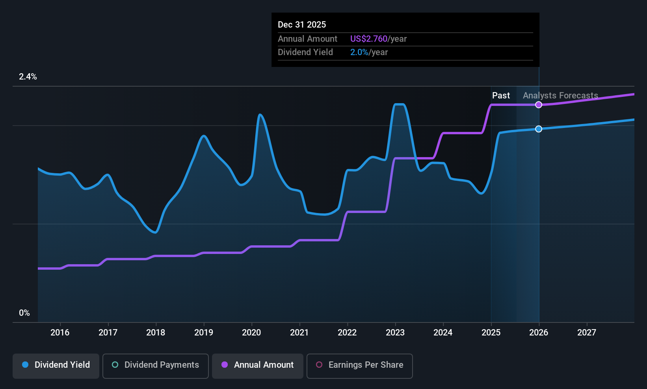The width and height of the screenshot is (647, 389).
Task: Enable the Dividend Payments series
Action: (156, 366)
